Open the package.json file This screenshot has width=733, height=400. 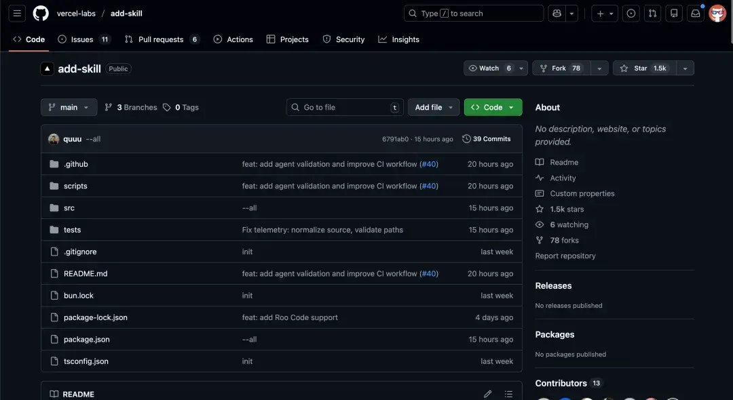click(x=86, y=340)
